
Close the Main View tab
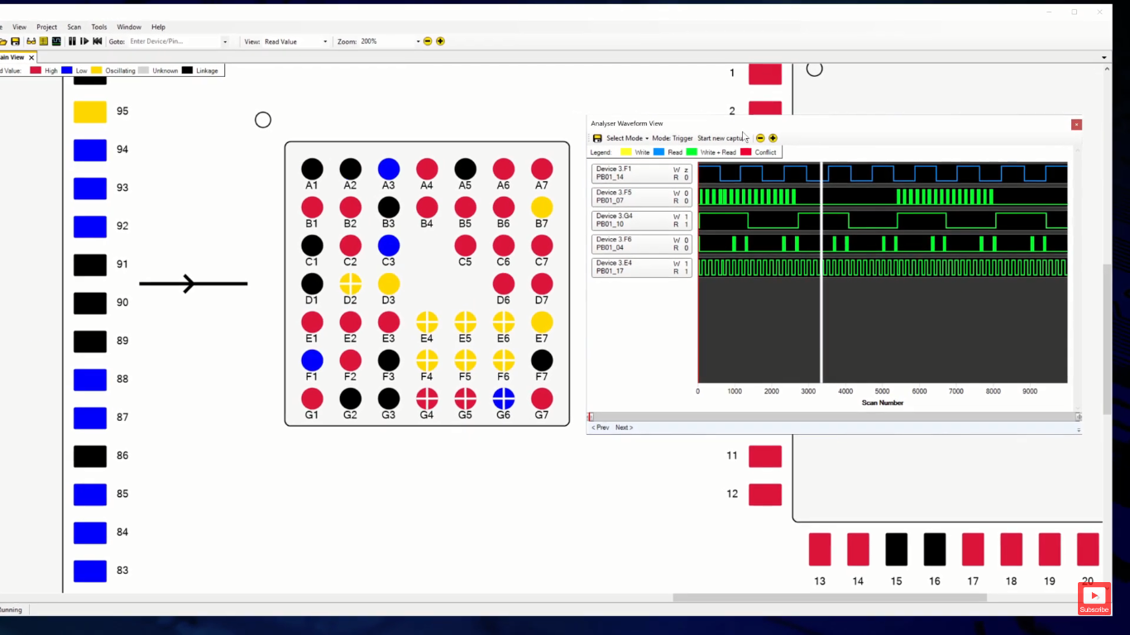coord(32,58)
